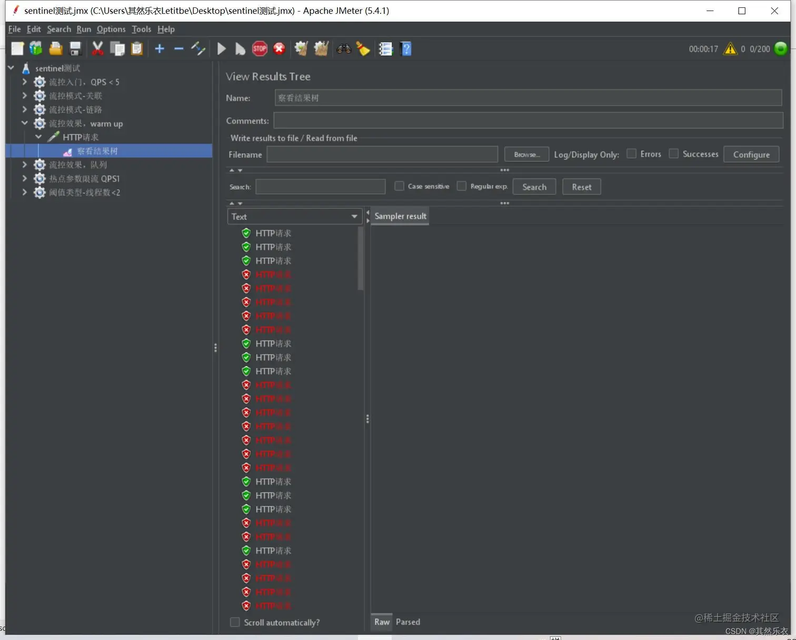
Task: Open the Text renderer dropdown
Action: tap(294, 217)
